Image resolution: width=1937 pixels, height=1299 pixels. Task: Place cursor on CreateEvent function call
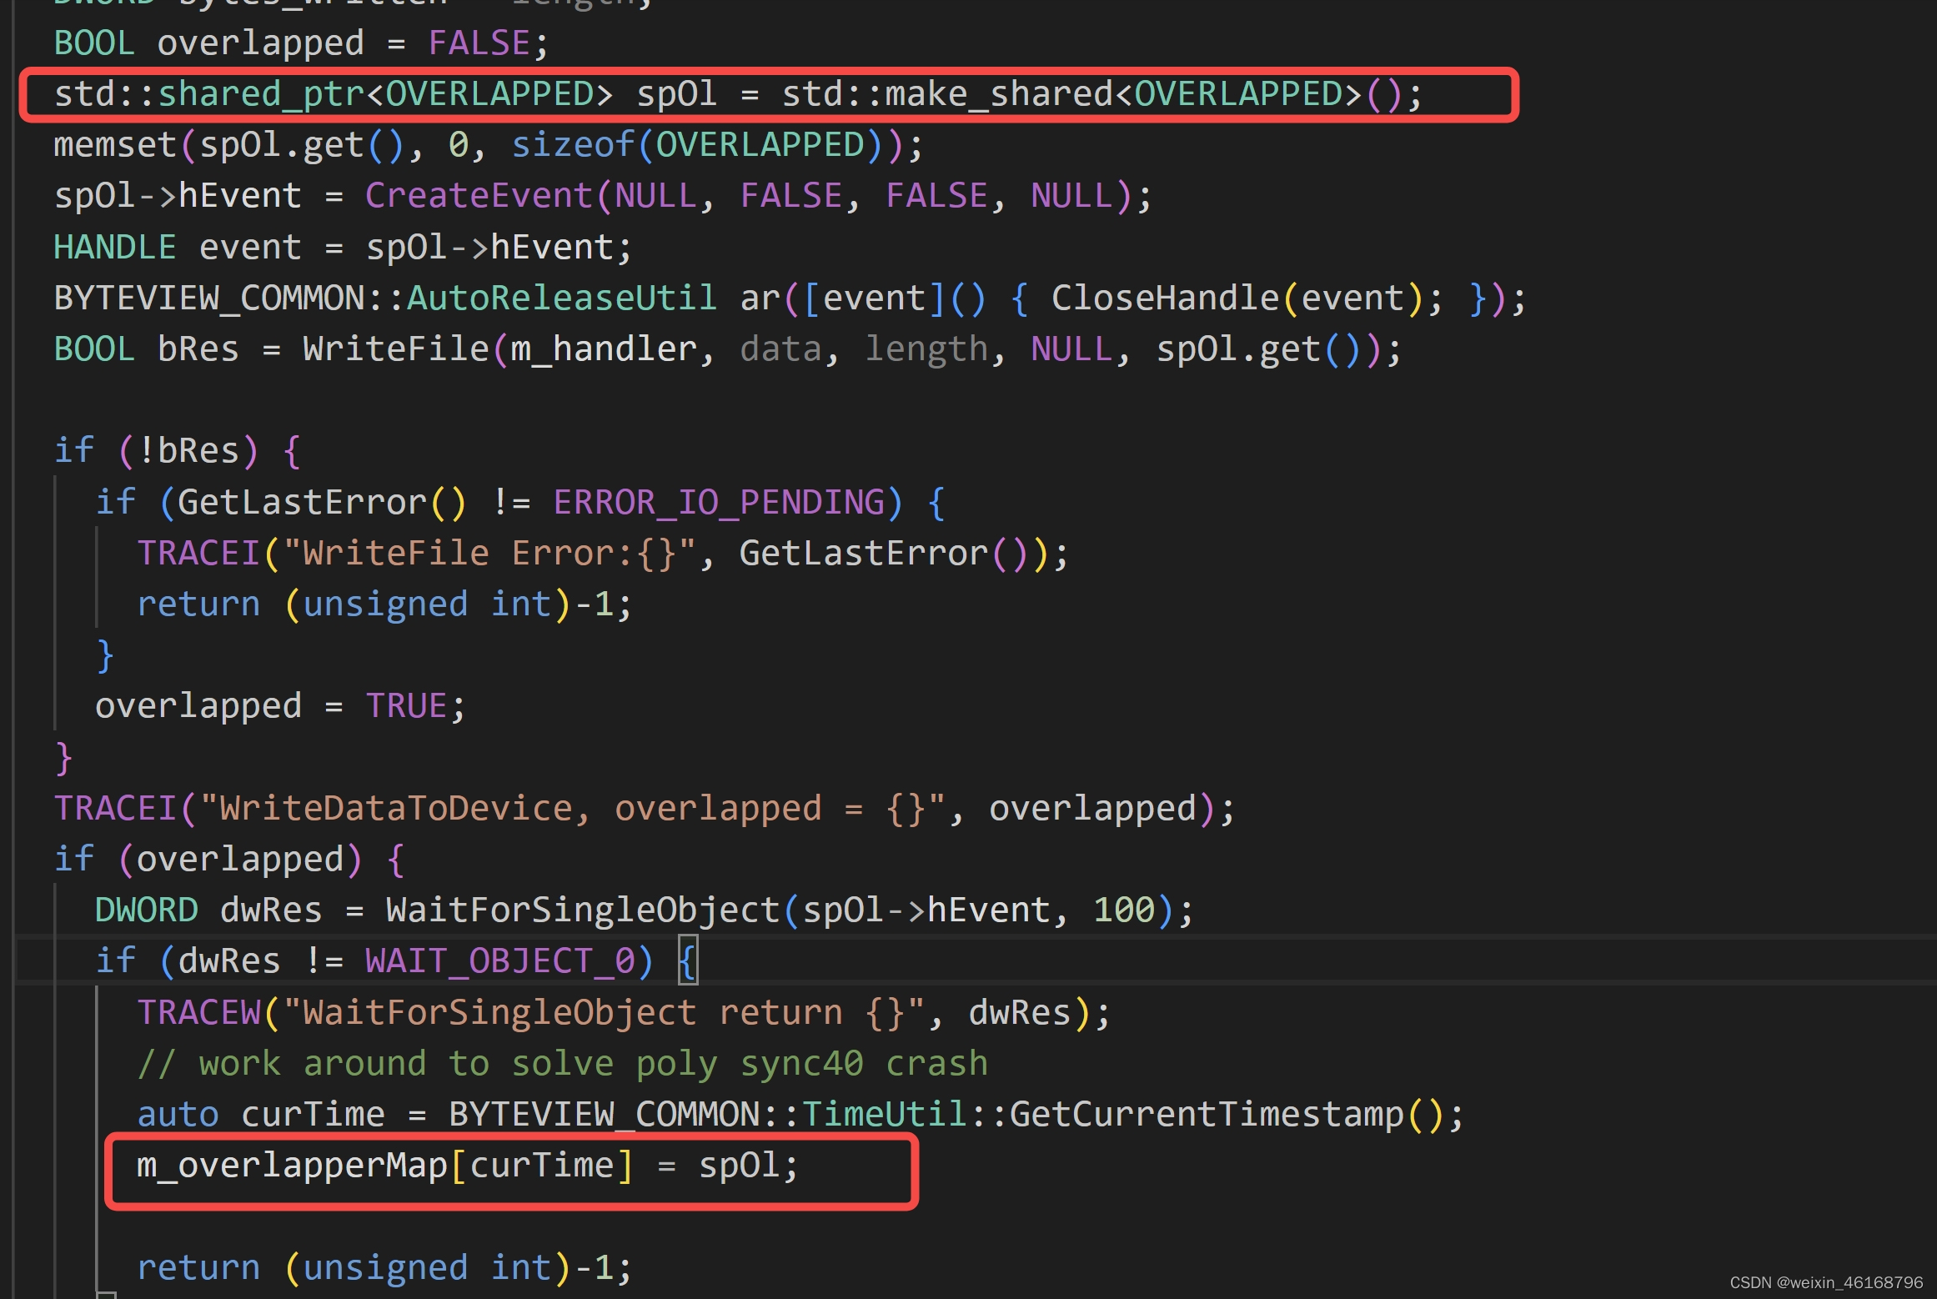pyautogui.click(x=478, y=196)
